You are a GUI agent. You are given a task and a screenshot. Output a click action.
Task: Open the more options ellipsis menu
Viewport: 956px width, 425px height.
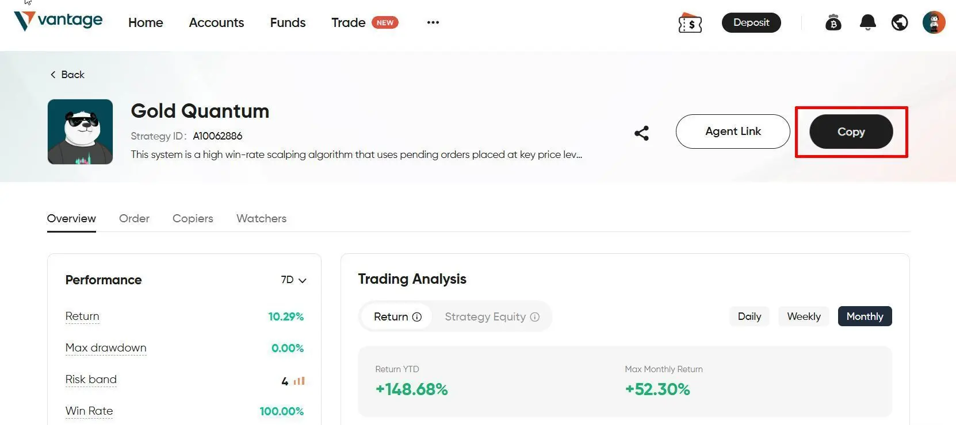coord(433,22)
